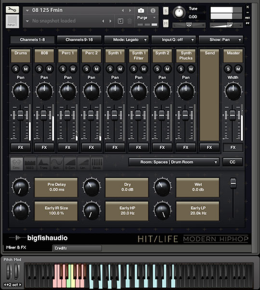Click the Wet 0.0 db knob

coord(162,187)
